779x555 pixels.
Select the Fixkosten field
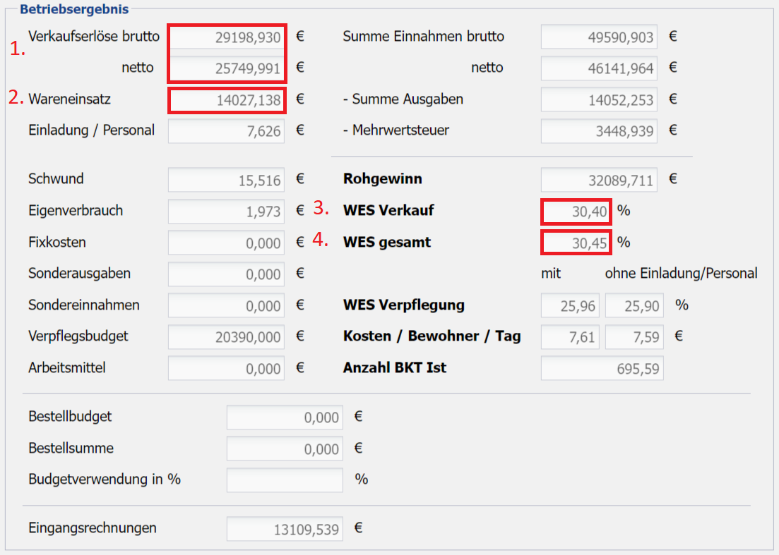[227, 243]
